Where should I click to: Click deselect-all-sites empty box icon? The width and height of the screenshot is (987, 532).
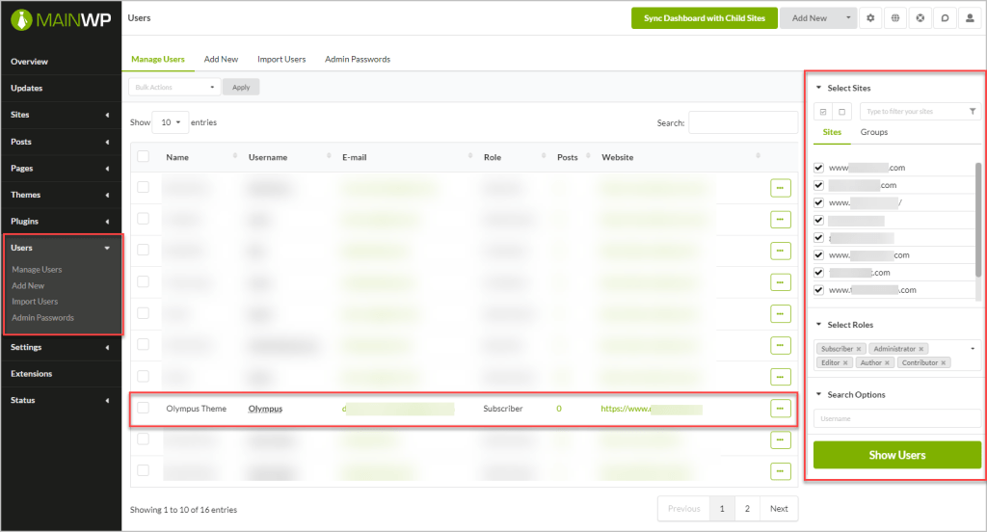tap(841, 112)
